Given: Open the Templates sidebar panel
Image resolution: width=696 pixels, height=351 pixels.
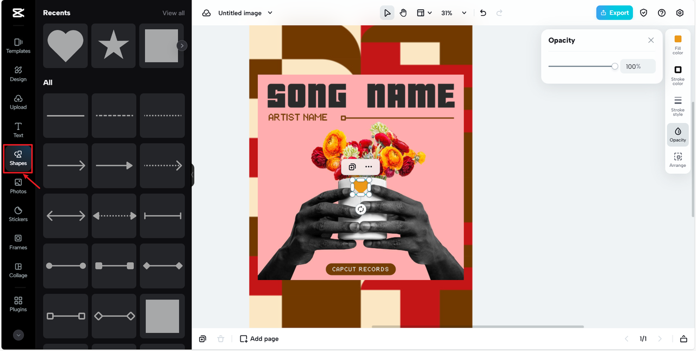Looking at the screenshot, I should [x=18, y=46].
